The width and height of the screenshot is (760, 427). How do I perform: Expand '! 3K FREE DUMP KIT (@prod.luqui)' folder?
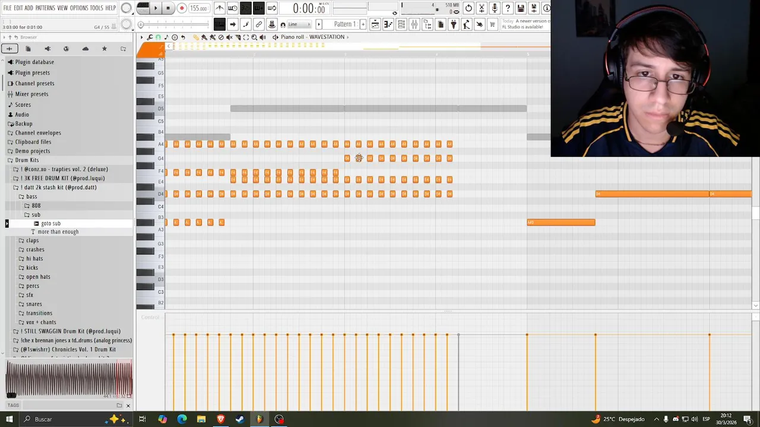click(62, 179)
